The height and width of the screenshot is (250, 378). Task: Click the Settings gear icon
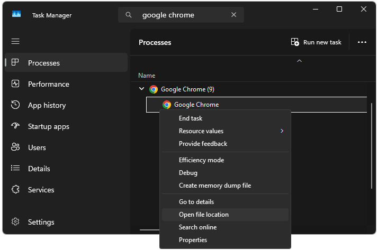pyautogui.click(x=15, y=221)
